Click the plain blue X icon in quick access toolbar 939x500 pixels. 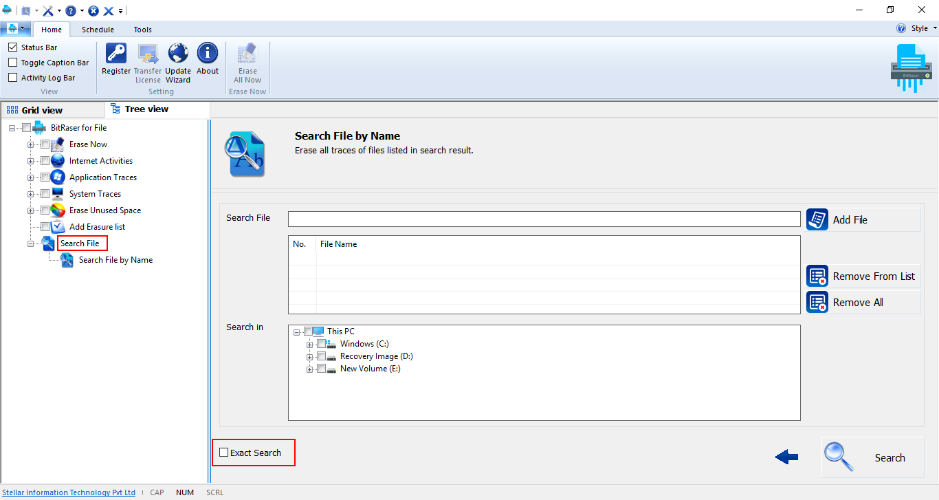click(x=109, y=11)
